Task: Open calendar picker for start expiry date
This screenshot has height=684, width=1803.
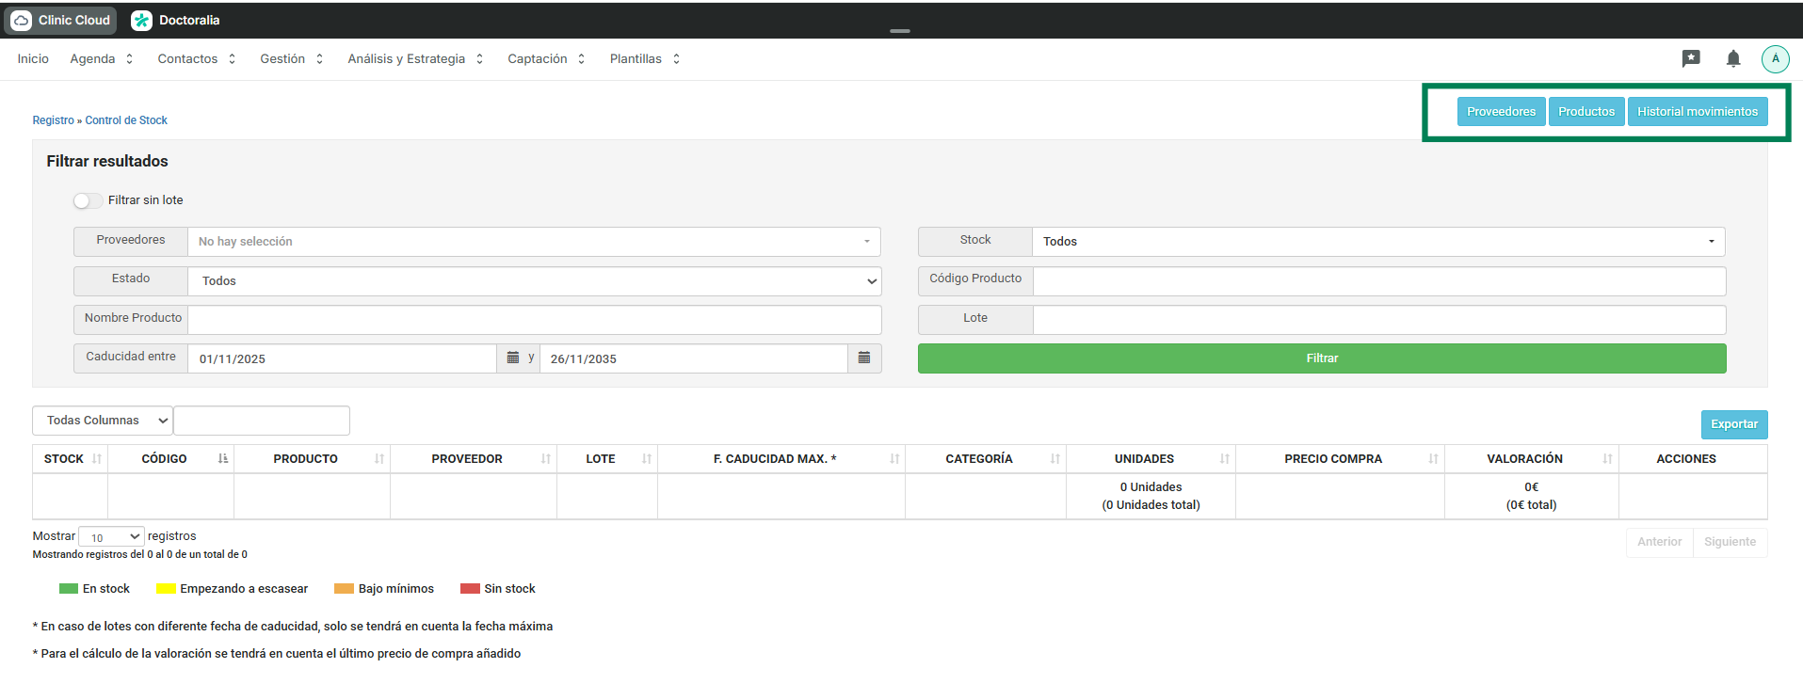Action: [513, 358]
